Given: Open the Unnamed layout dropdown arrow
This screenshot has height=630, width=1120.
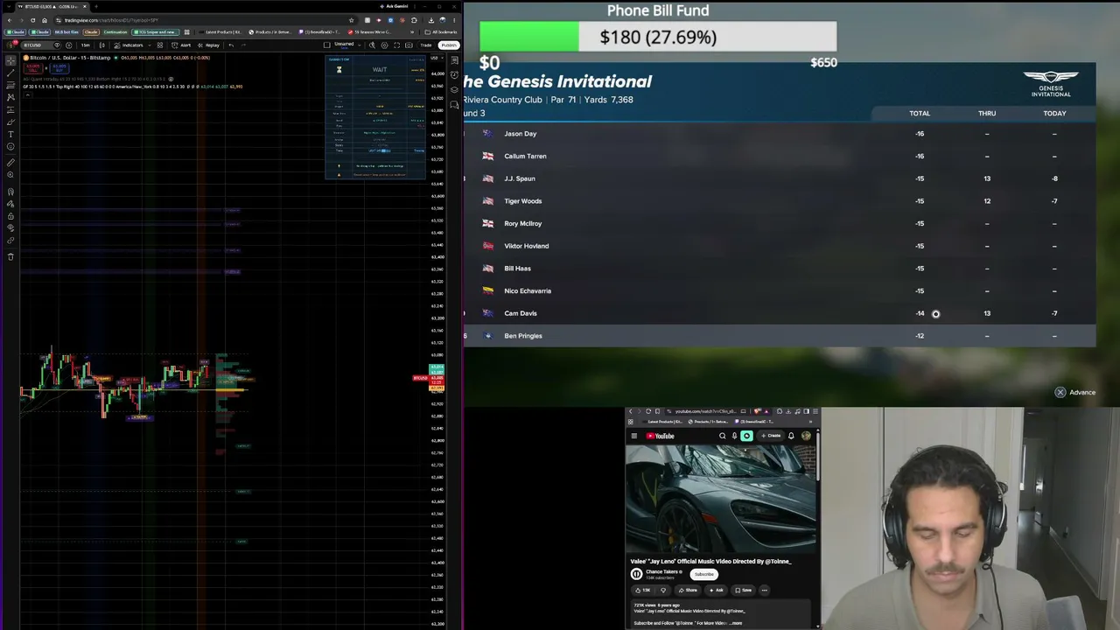Looking at the screenshot, I should 359,45.
